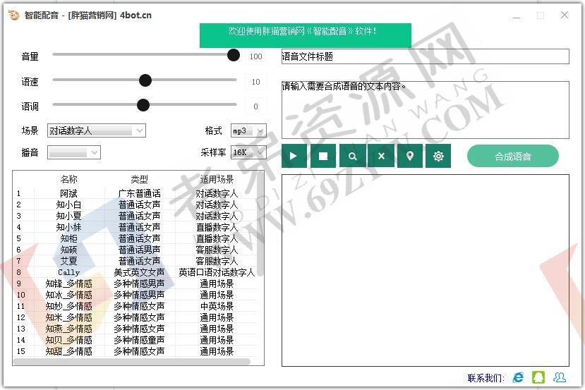
Task: Select voice row Cally
Action: point(135,272)
